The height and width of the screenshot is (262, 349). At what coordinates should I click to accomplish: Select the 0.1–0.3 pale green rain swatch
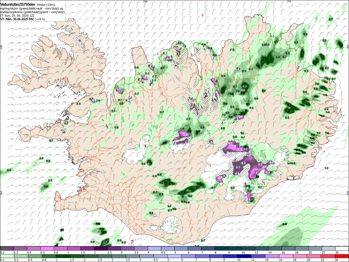pyautogui.click(x=8, y=256)
